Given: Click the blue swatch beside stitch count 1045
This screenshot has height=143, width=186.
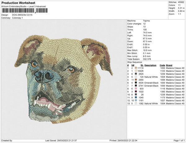Looking at the screenshot, I should pos(136,97).
